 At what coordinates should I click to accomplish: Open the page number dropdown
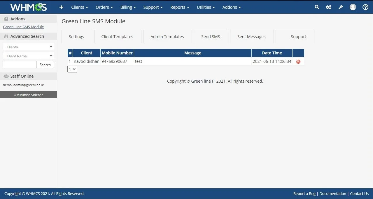(x=72, y=69)
